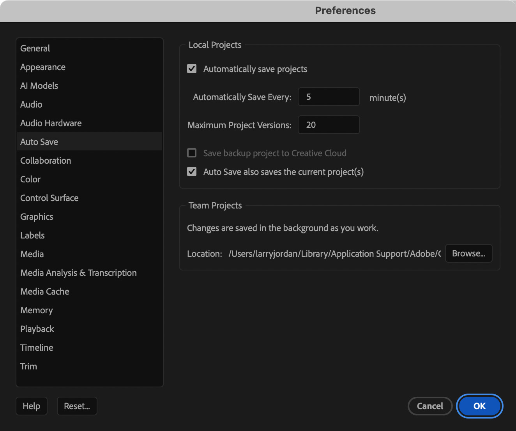This screenshot has width=516, height=431.
Task: Go to Audio Hardware preferences
Action: 51,123
